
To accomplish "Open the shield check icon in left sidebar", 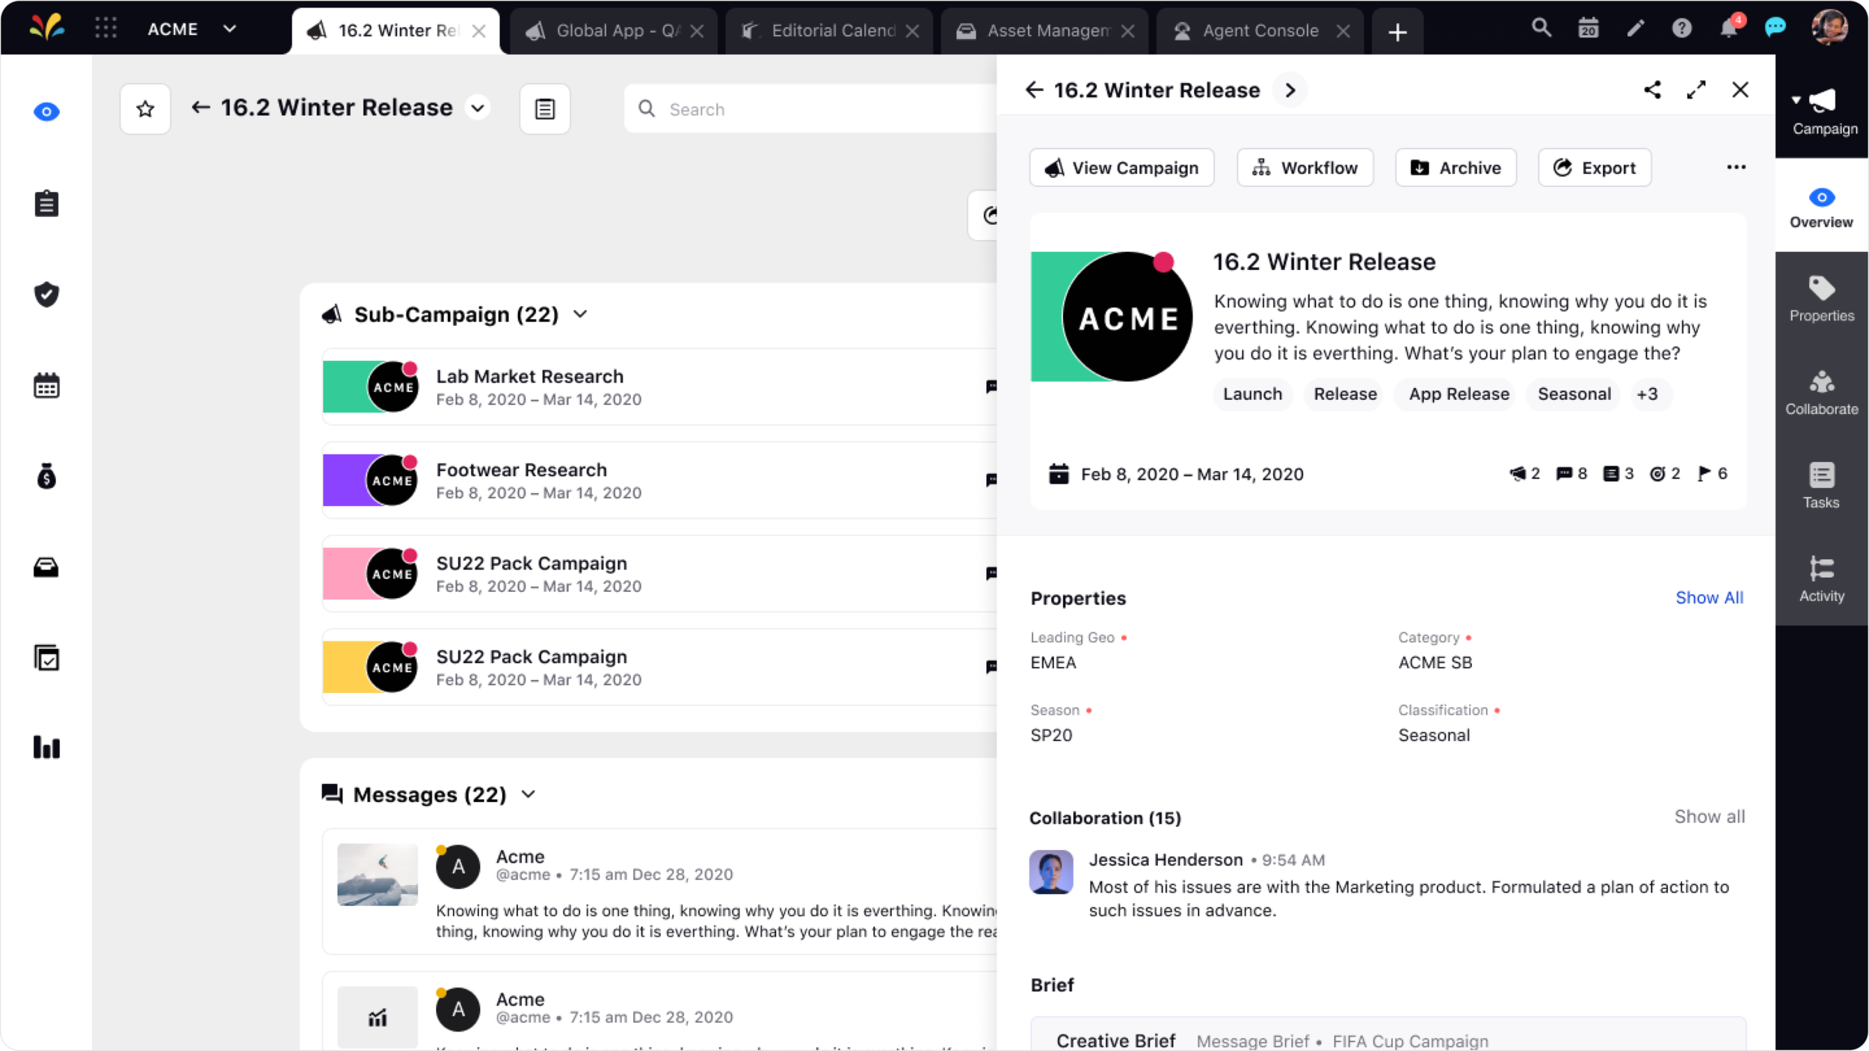I will tap(46, 295).
